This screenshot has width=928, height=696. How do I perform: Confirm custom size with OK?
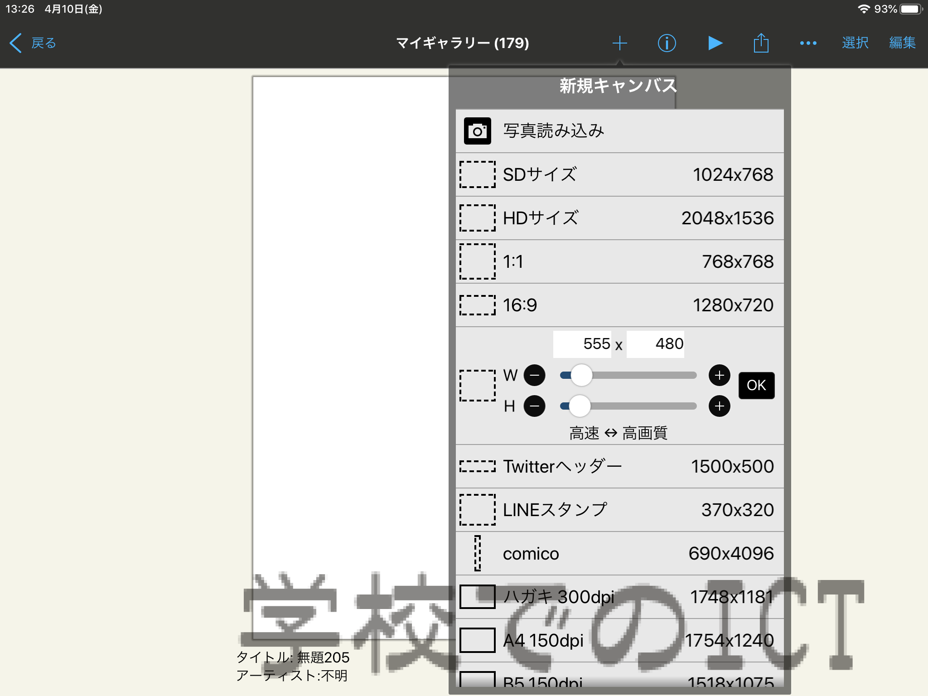tap(756, 385)
